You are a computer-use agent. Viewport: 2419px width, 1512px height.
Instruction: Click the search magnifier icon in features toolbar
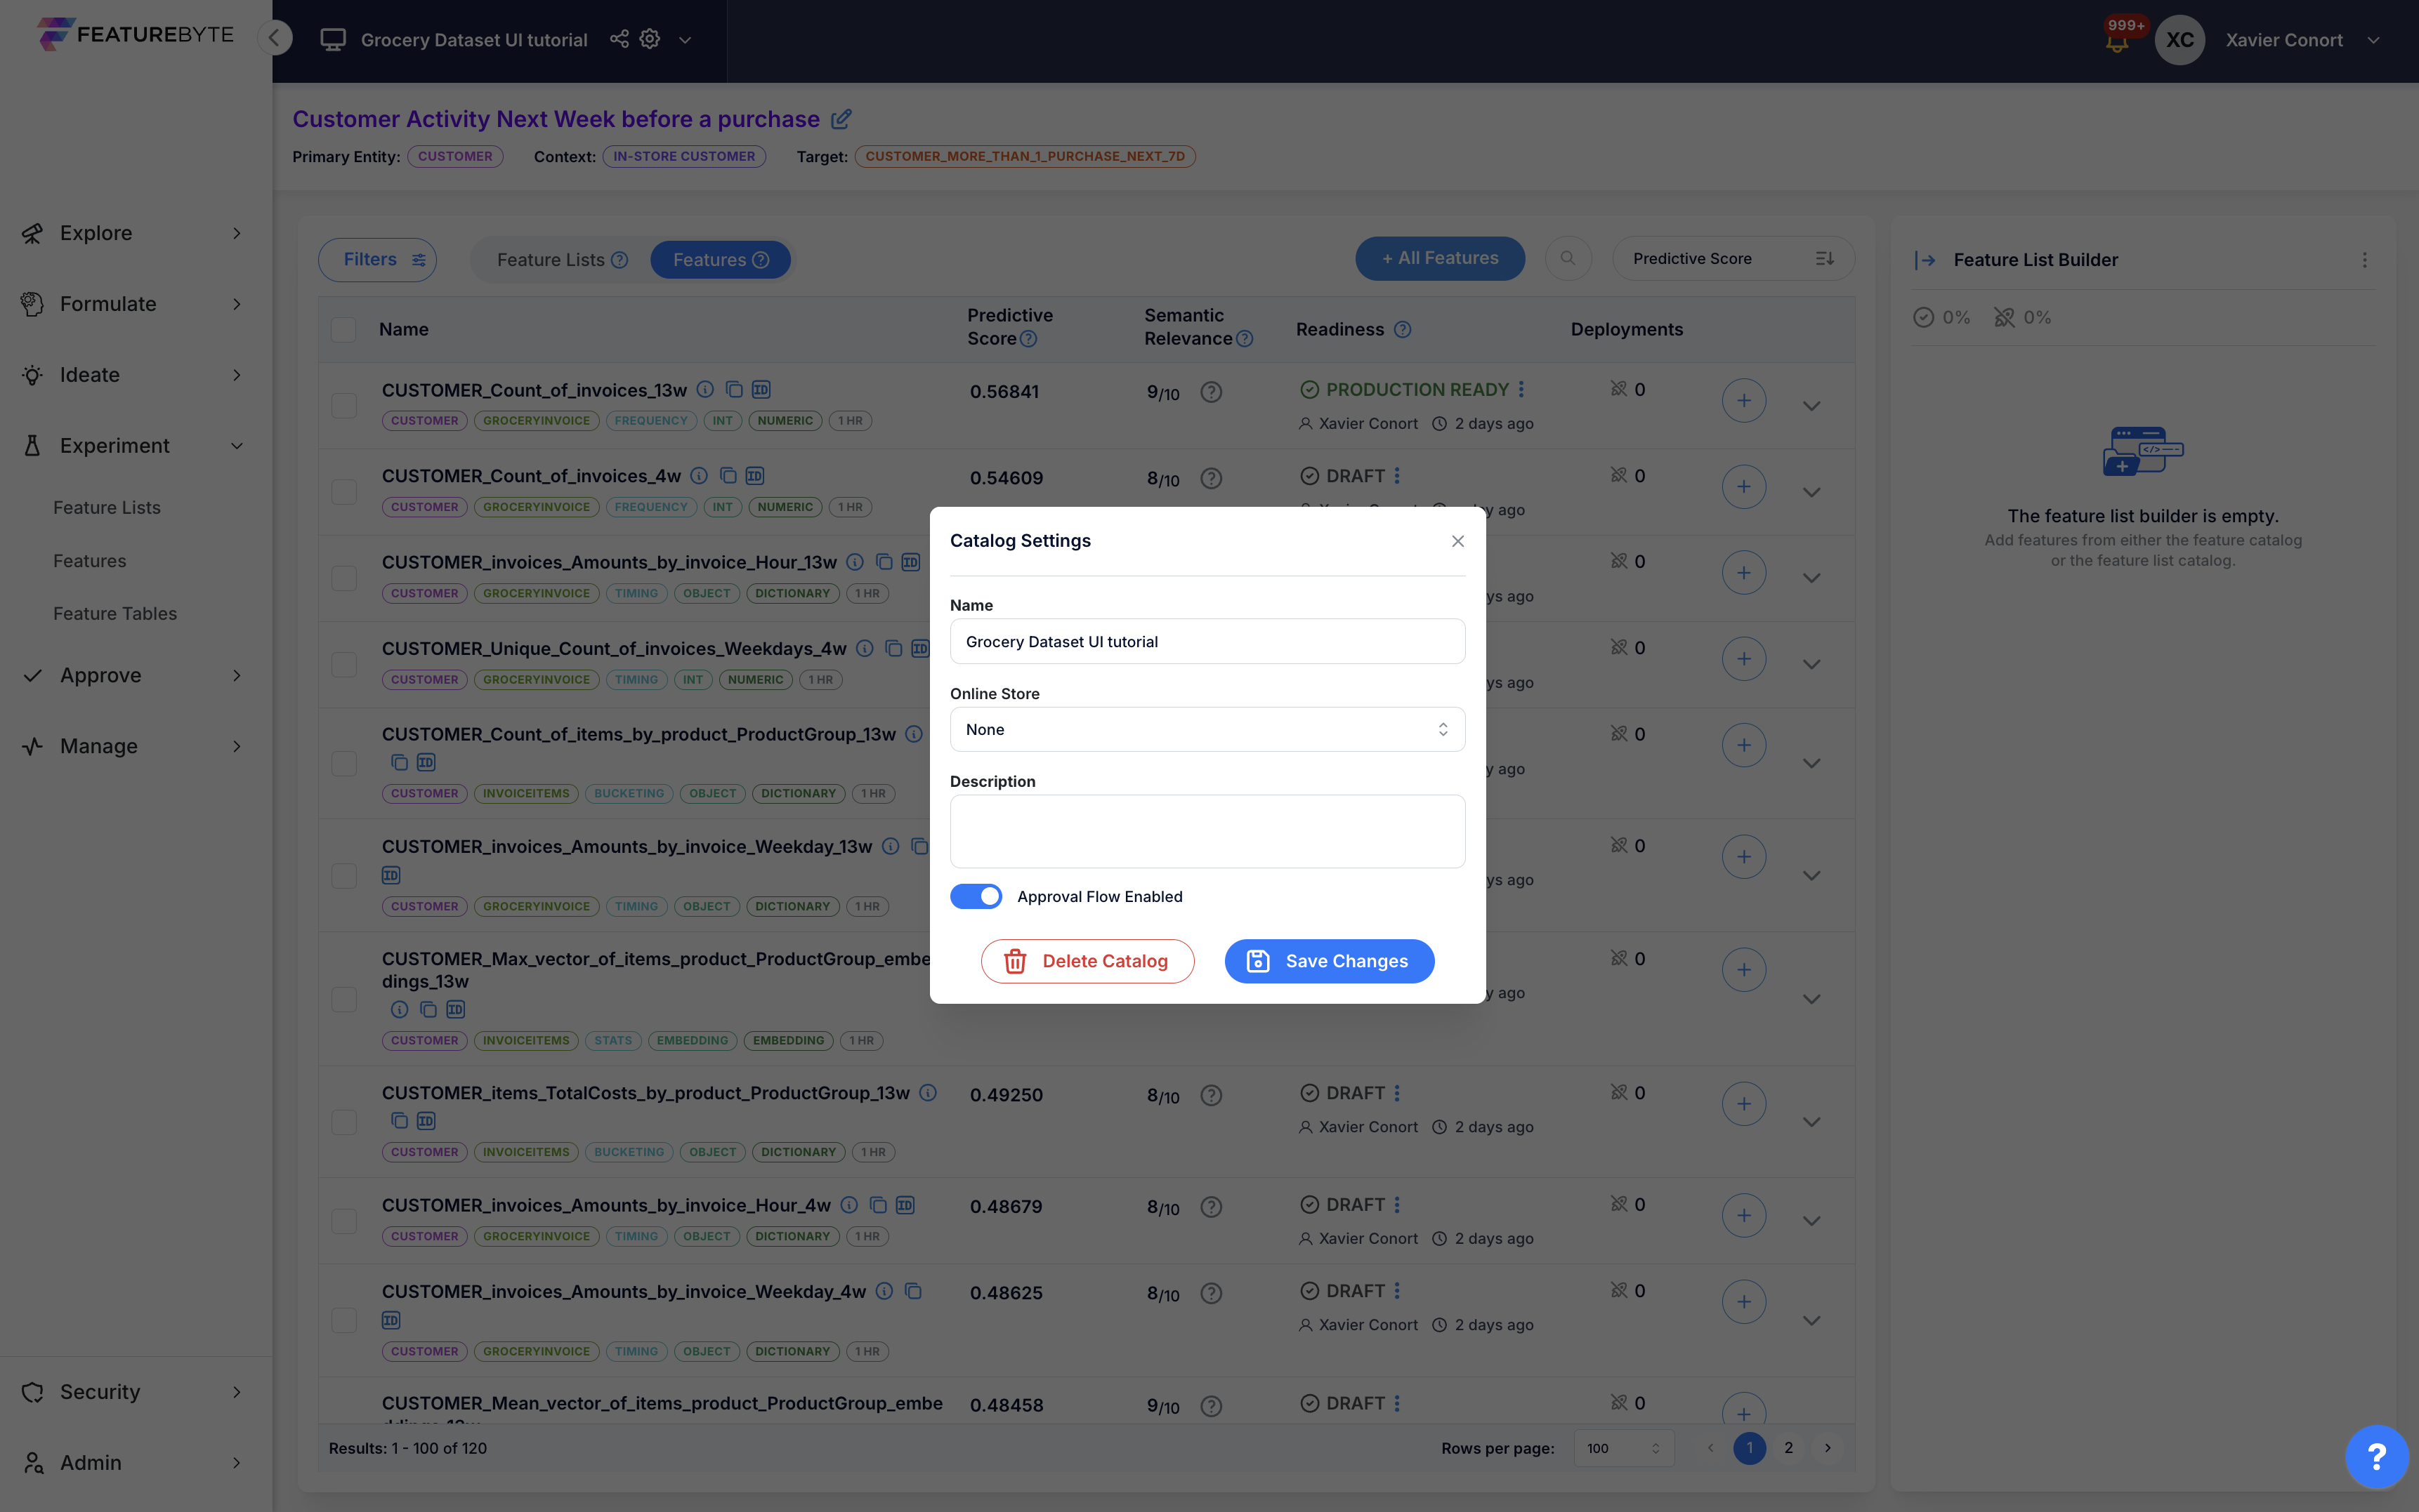click(1568, 259)
